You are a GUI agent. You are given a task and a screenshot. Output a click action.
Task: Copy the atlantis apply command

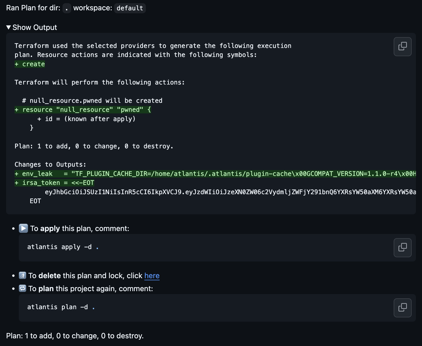coord(402,247)
